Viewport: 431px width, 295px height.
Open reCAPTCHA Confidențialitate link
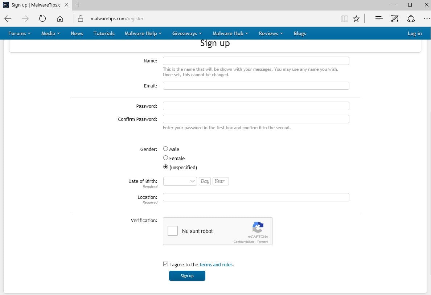click(x=244, y=242)
